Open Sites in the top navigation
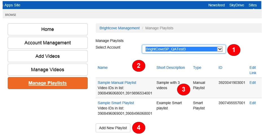Screen dimensions: 262x137 pyautogui.click(x=252, y=5)
